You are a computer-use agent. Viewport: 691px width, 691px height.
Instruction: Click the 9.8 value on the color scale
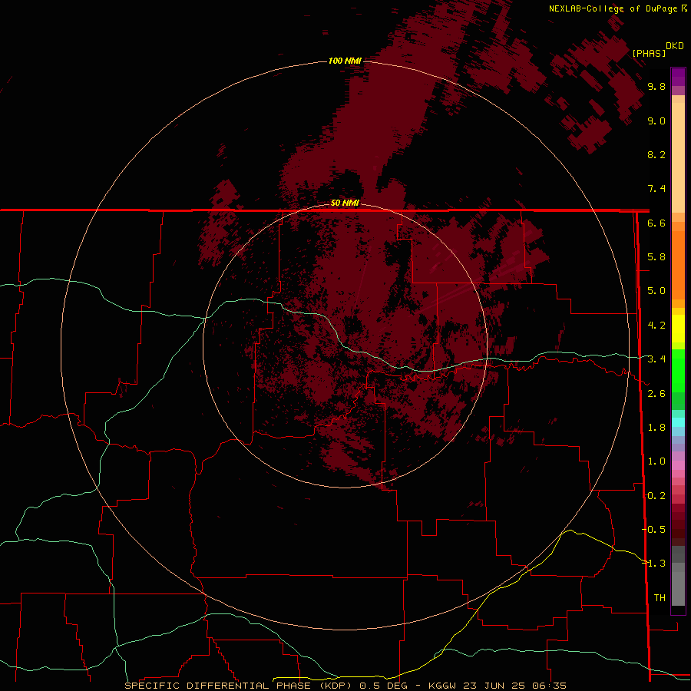[656, 86]
